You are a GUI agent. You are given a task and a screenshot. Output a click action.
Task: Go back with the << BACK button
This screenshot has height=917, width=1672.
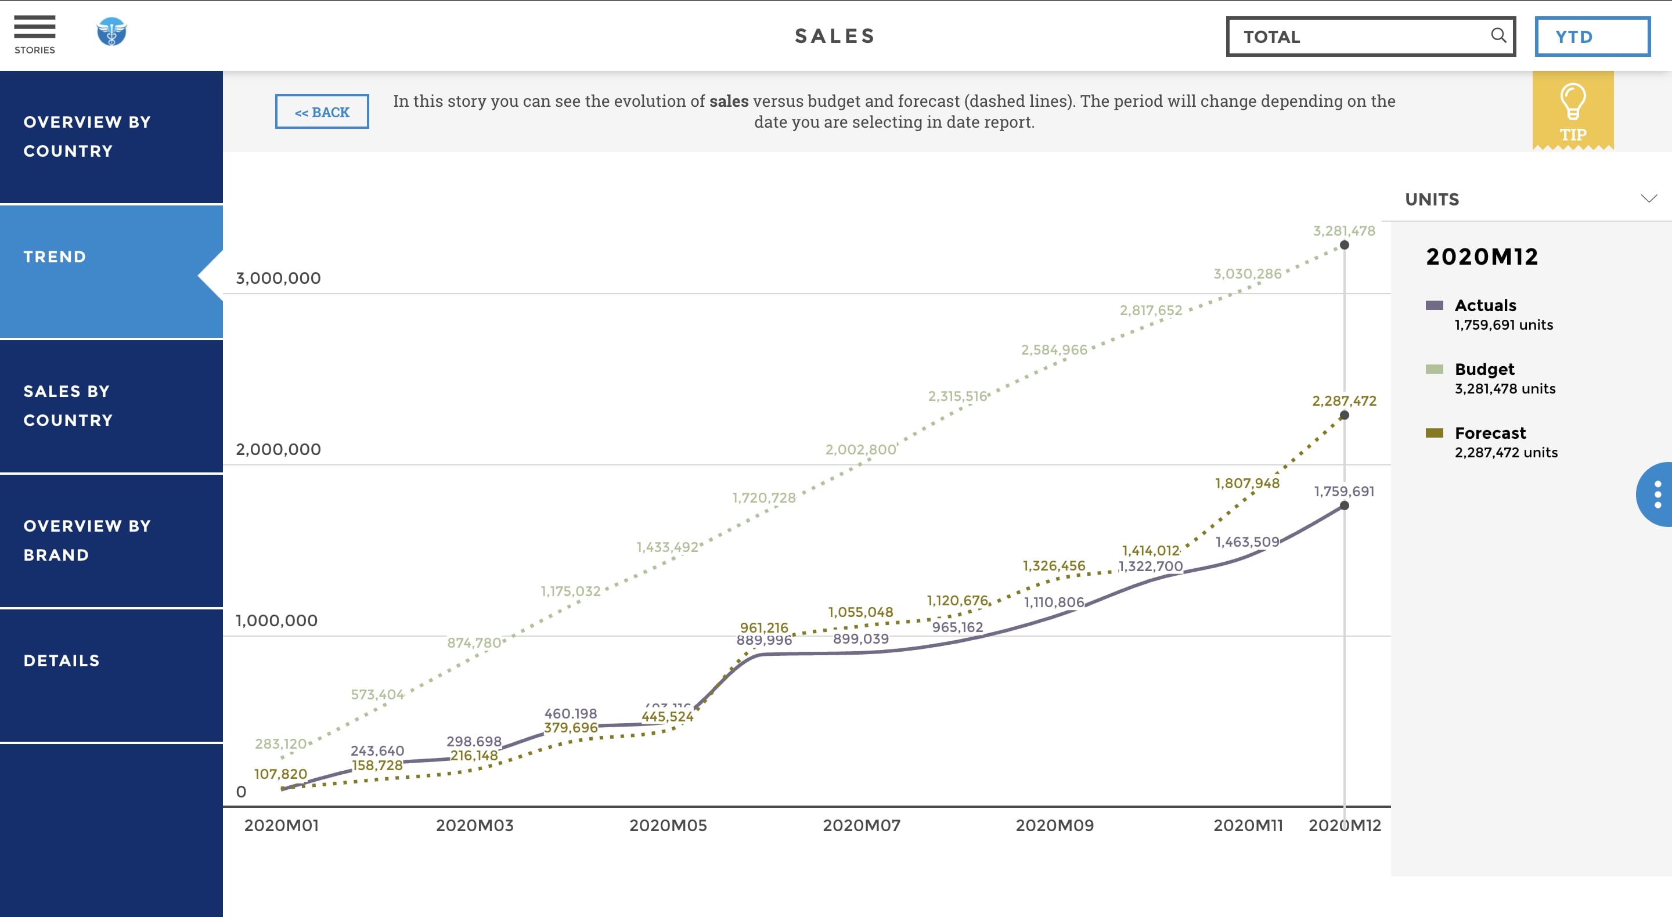pyautogui.click(x=322, y=111)
